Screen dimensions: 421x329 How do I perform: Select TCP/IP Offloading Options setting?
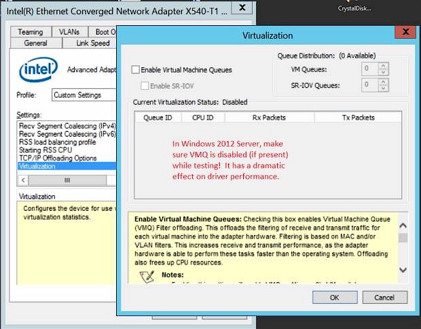pyautogui.click(x=67, y=158)
